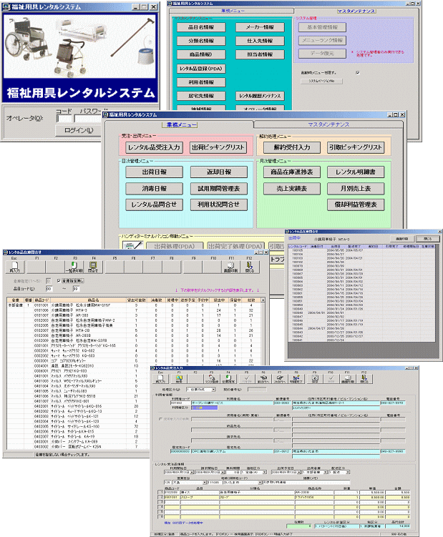Click 閉じる (F12) door icon in stock inquiry
The width and height of the screenshot is (443, 537).
click(249, 267)
